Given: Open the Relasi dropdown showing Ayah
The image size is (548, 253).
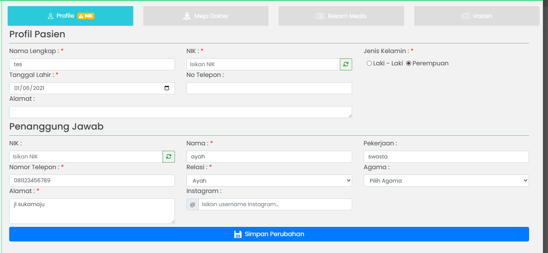Looking at the screenshot, I should (269, 181).
